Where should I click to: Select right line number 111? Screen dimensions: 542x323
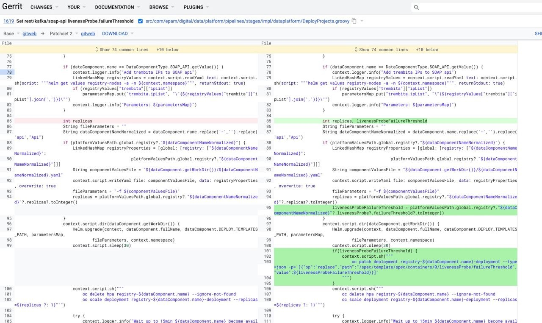pyautogui.click(x=267, y=321)
